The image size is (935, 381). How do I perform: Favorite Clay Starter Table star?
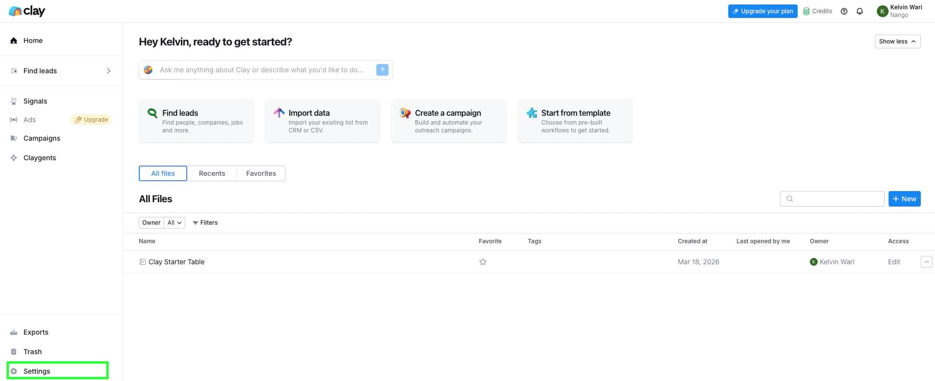point(483,262)
